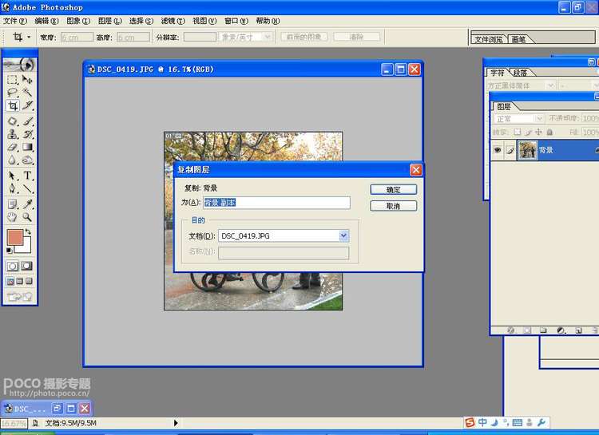Click 取消 button in dialog
This screenshot has width=599, height=435.
point(393,206)
